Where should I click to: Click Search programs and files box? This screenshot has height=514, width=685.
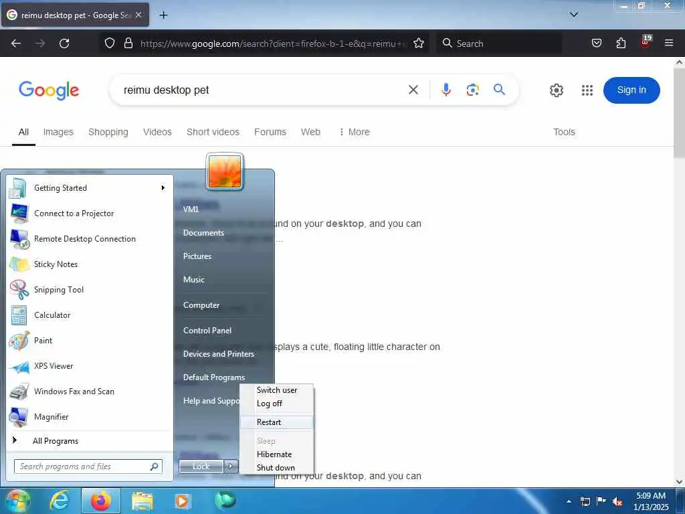(88, 466)
